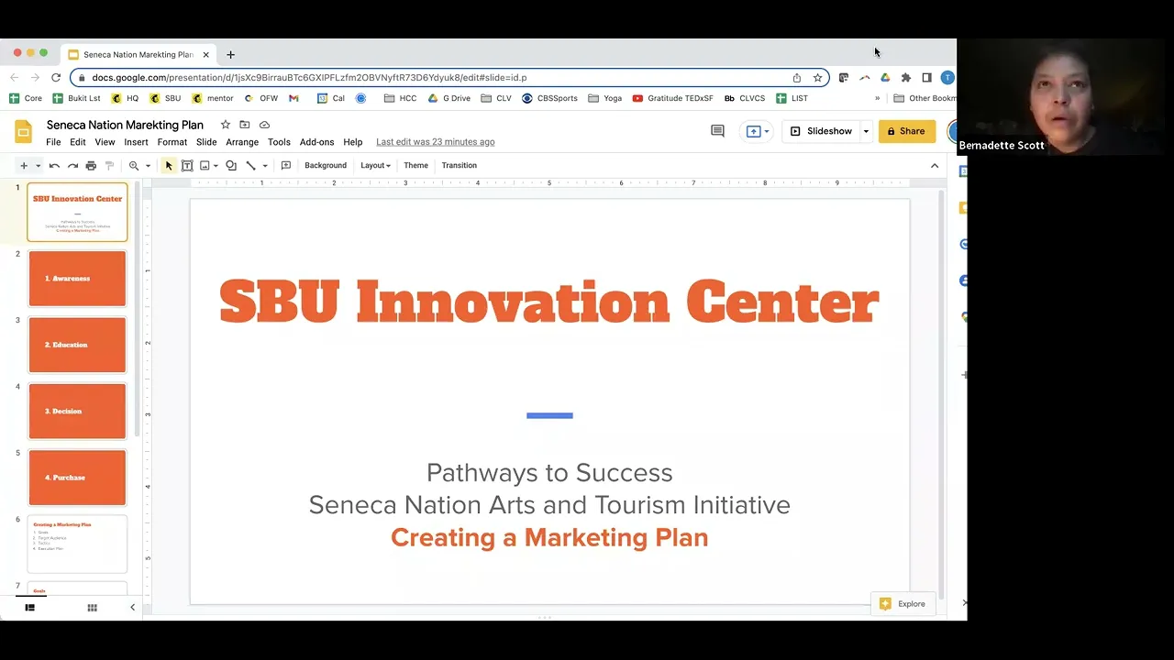Click the Theme toolbar button

tap(415, 166)
